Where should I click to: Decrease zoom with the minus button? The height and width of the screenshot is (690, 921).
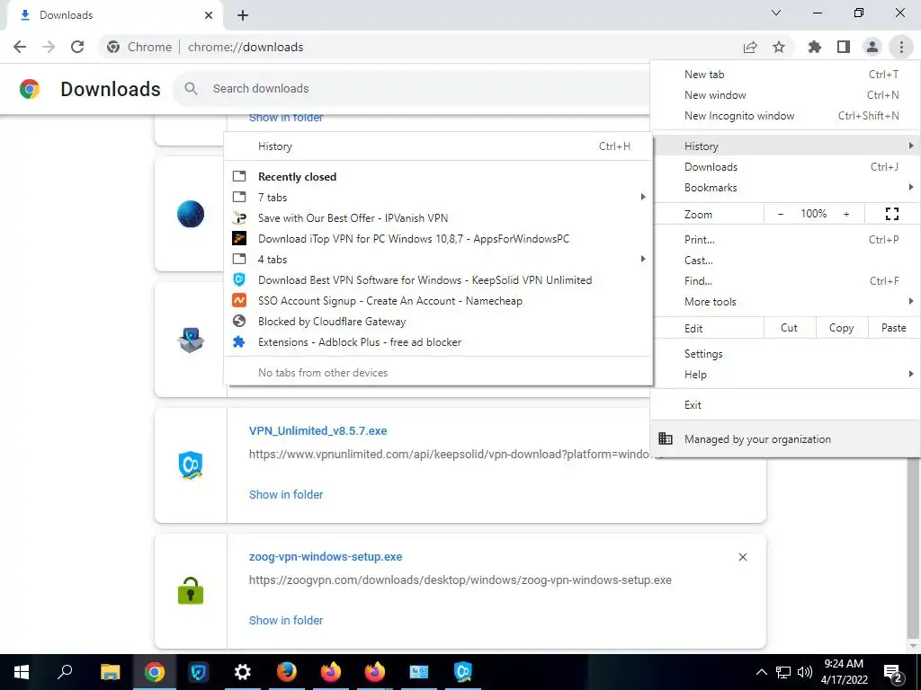click(781, 214)
